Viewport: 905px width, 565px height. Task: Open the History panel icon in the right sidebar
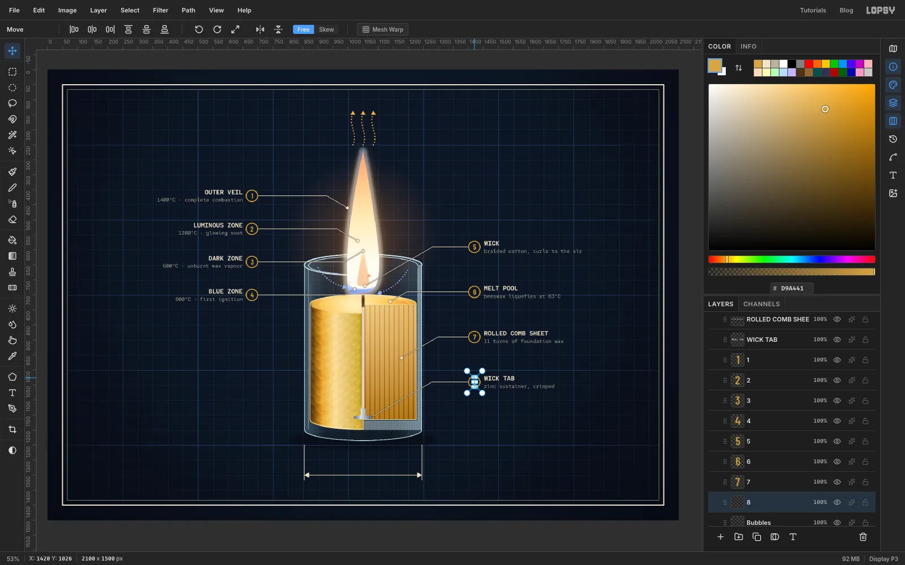(x=893, y=139)
